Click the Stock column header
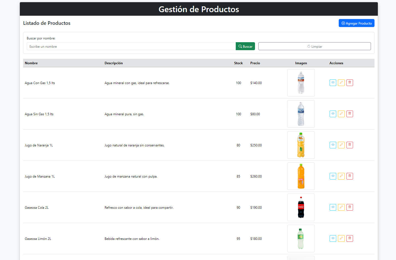Screen dimensions: 396x260 coord(238,63)
